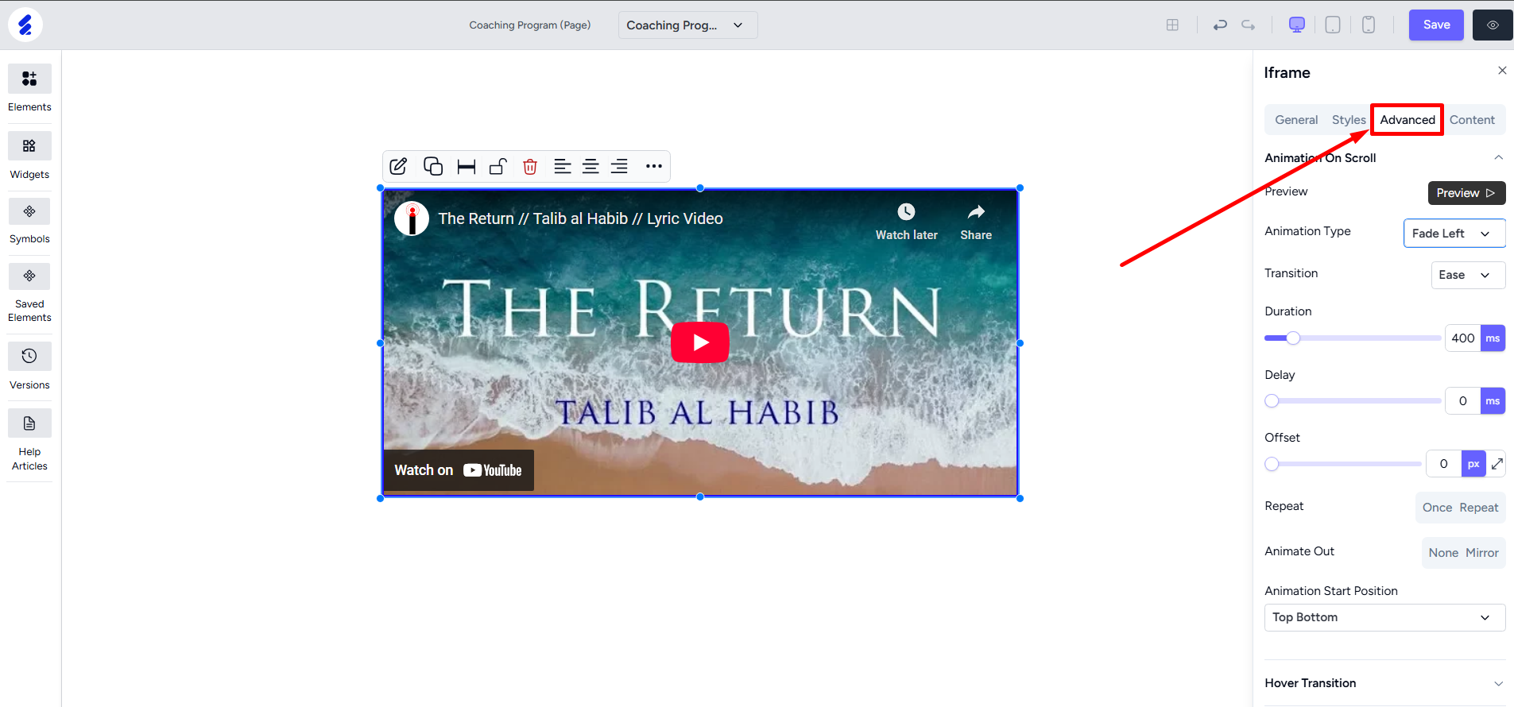1514x707 pixels.
Task: Click the app logo in top-left
Action: click(25, 25)
